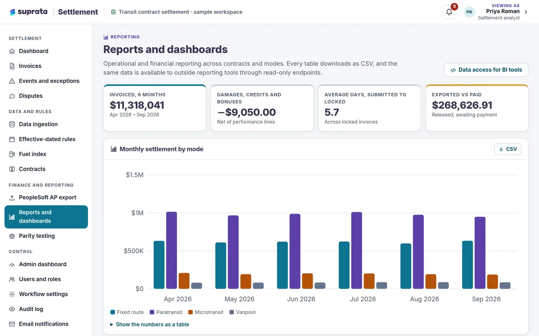Click the Users and roles people icon

coord(12,279)
